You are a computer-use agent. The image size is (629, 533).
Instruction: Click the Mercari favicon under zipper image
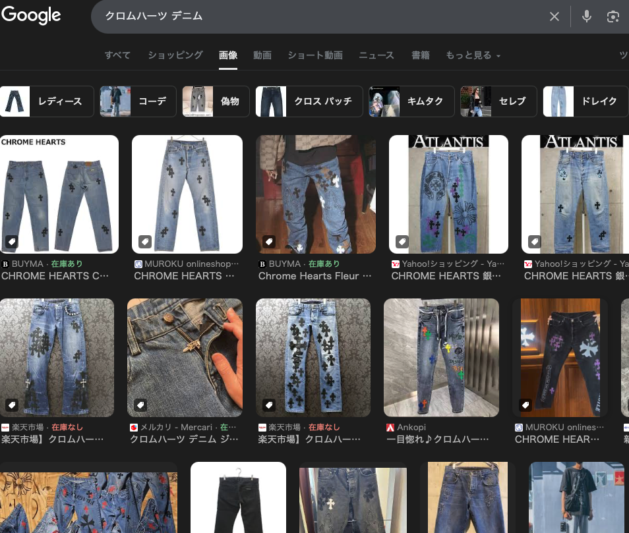(134, 428)
